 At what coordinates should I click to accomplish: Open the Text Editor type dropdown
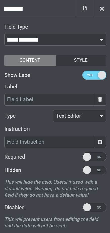[80, 116]
